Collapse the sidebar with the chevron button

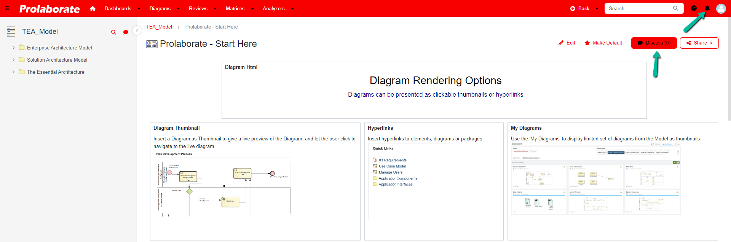coord(137,30)
